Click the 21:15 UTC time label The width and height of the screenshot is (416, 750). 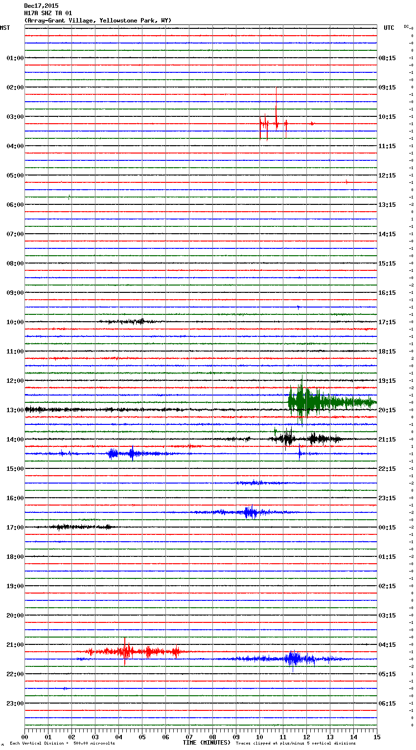387,440
